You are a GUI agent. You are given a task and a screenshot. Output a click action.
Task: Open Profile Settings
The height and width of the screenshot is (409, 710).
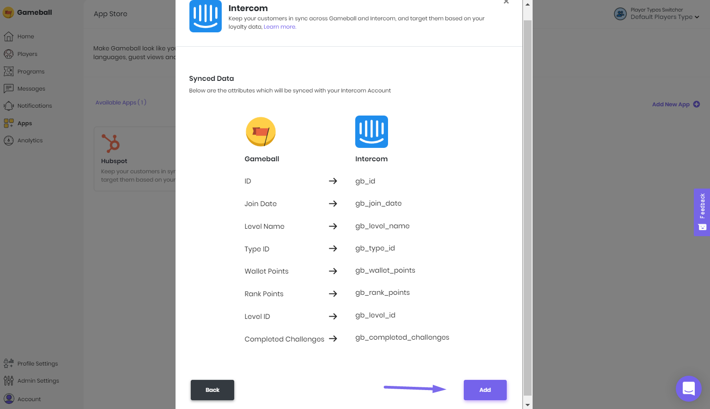pyautogui.click(x=37, y=364)
